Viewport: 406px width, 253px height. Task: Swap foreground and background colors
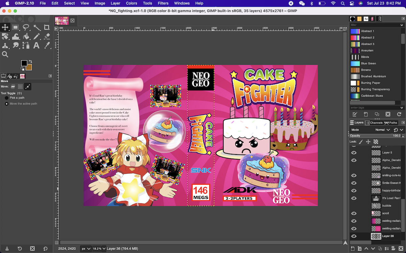(x=30, y=61)
